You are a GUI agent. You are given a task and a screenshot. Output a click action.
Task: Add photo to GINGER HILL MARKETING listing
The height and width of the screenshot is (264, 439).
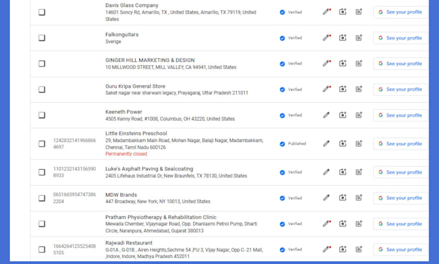point(343,63)
